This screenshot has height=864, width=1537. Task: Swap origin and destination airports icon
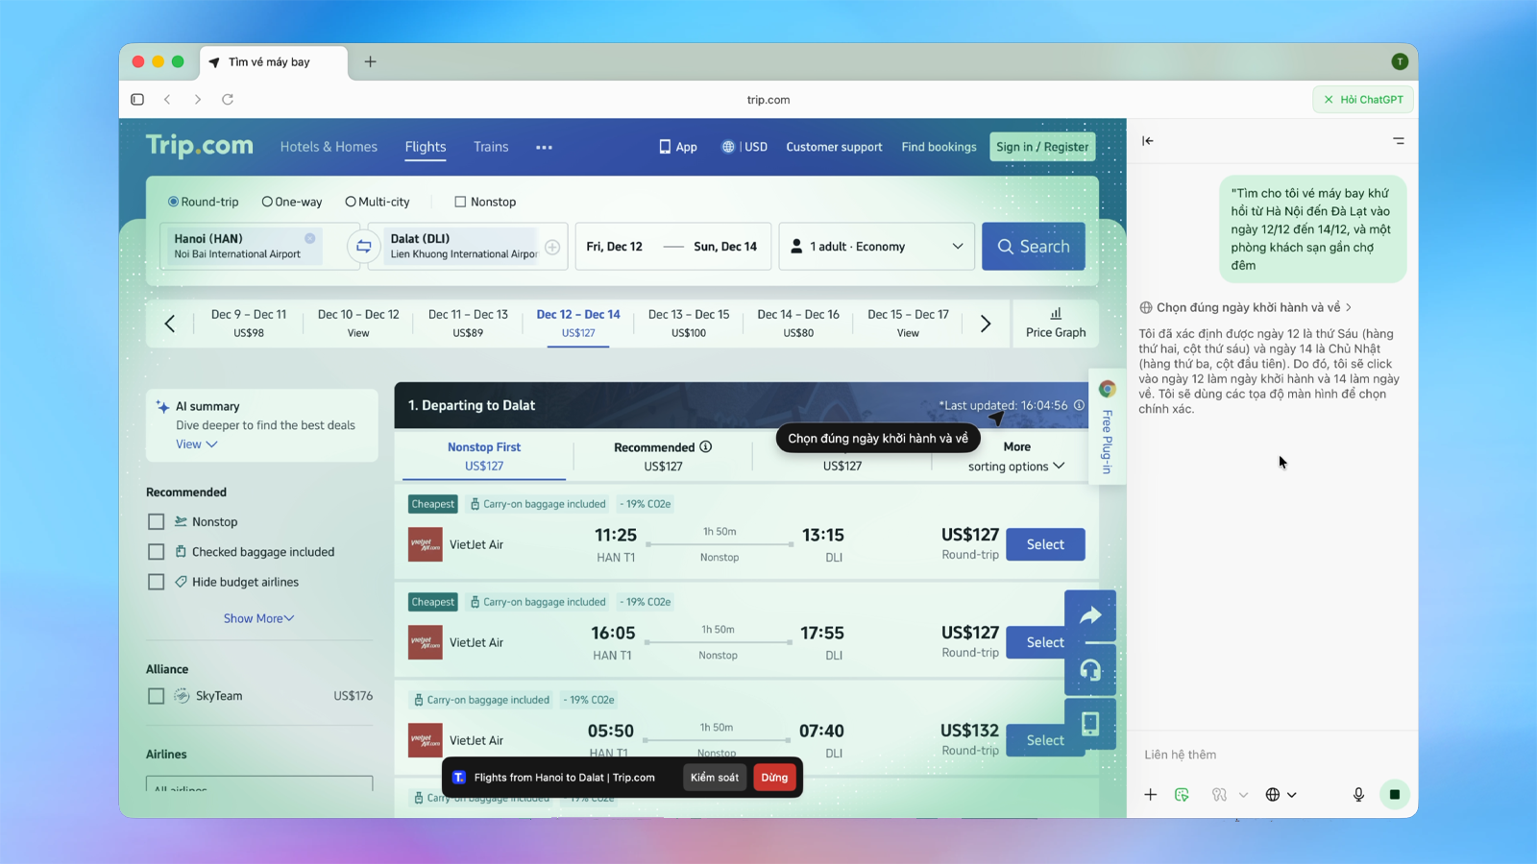pos(363,247)
